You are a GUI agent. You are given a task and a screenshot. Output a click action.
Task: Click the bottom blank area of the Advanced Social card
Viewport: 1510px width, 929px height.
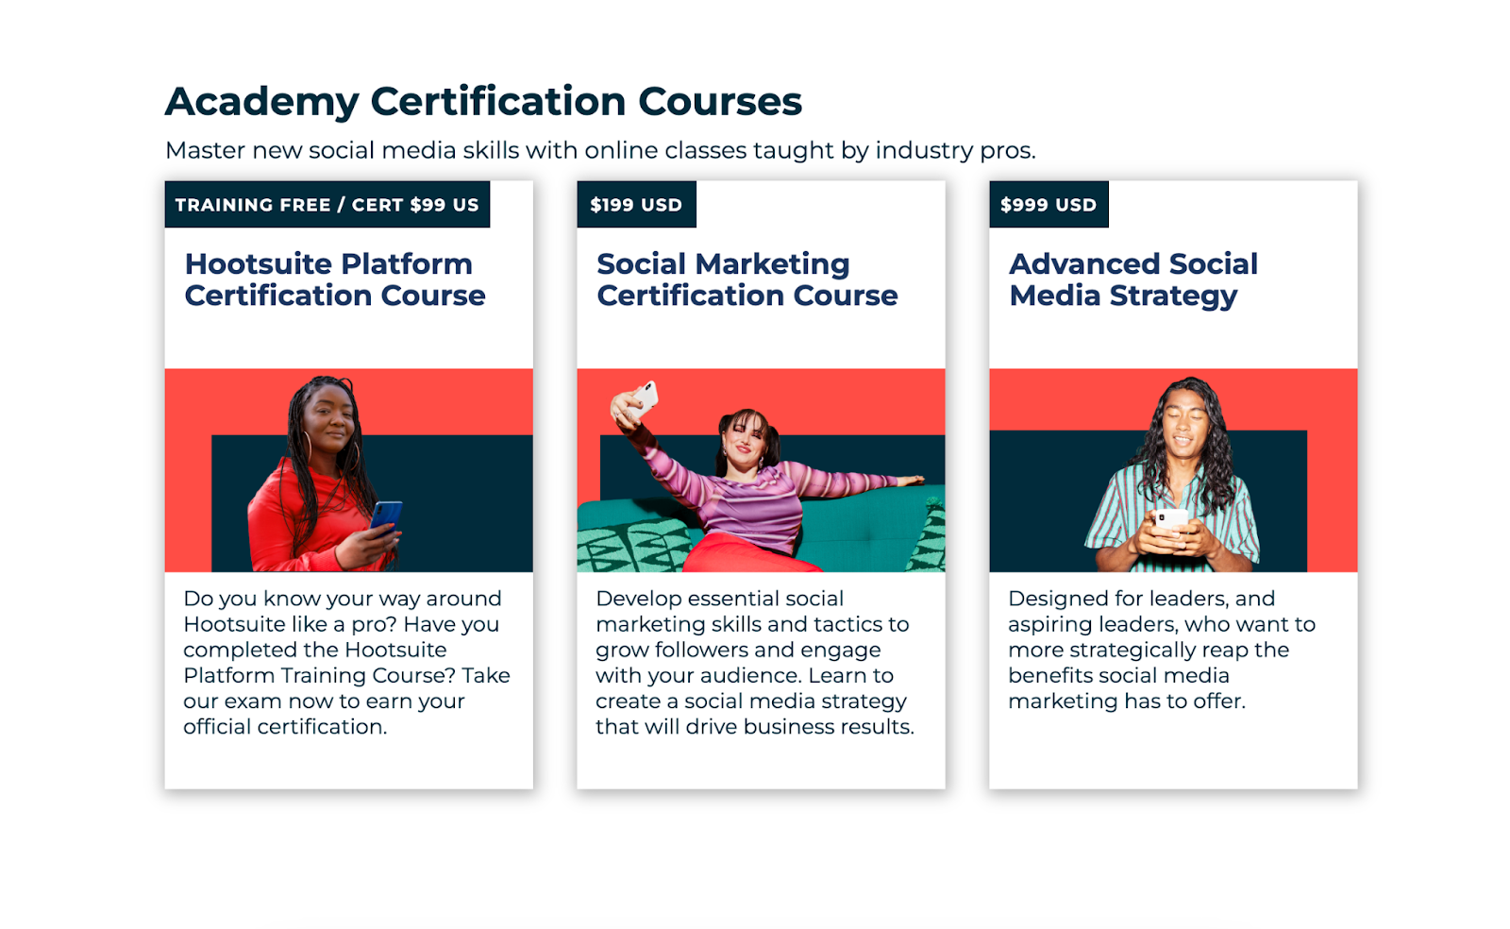pos(1173,751)
